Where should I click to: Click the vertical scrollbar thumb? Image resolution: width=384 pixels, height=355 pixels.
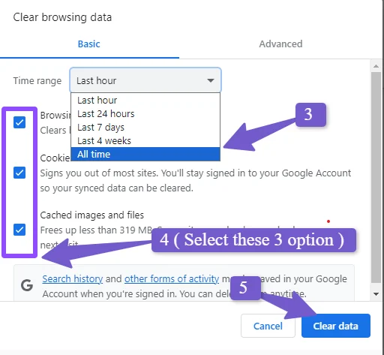tap(376, 177)
